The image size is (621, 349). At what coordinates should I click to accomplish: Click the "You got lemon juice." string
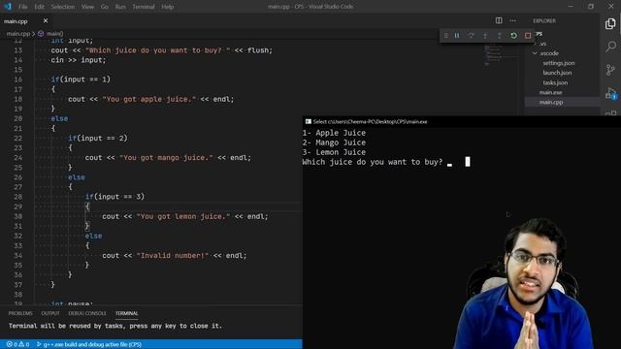183,216
